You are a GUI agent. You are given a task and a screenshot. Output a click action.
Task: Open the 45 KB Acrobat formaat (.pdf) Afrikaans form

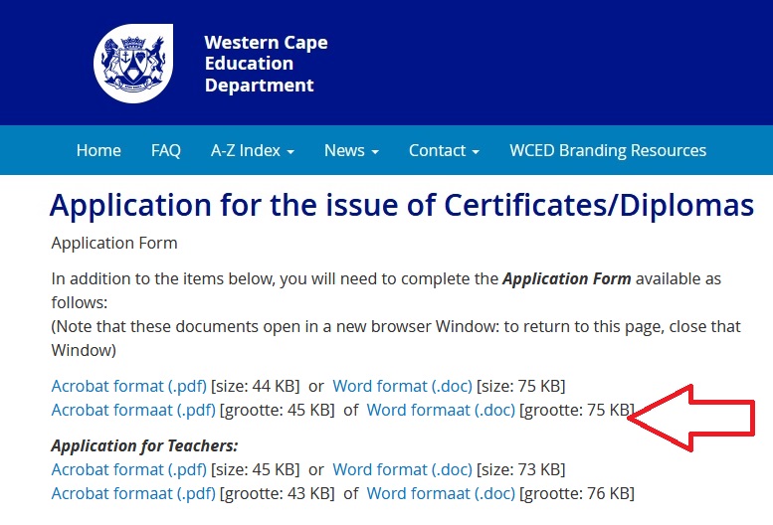point(133,410)
